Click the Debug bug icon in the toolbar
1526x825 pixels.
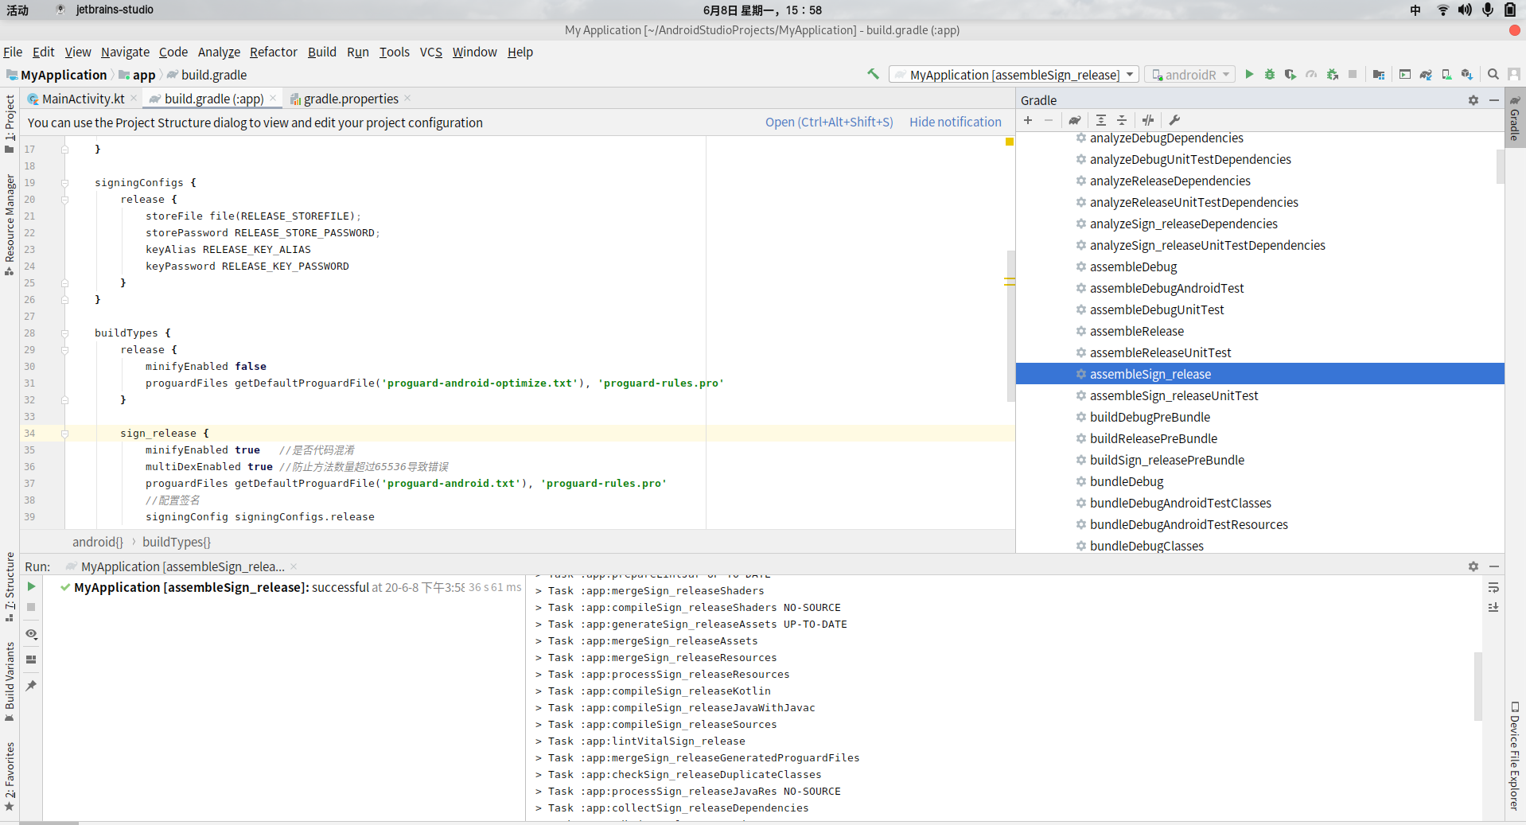click(1270, 74)
